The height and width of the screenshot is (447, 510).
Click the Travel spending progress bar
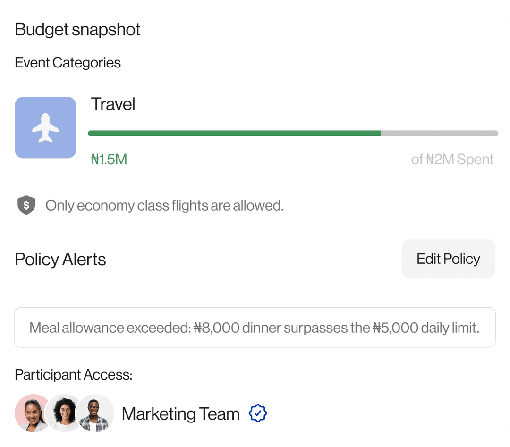[293, 133]
